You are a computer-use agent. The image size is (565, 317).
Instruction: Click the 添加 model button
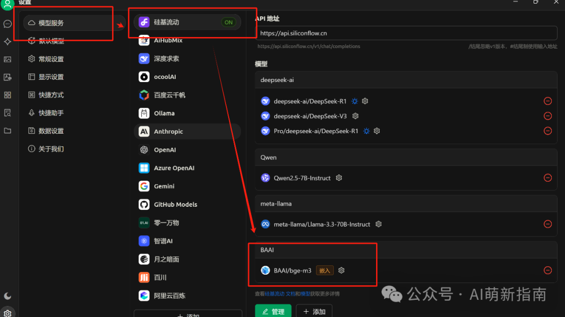pos(314,311)
